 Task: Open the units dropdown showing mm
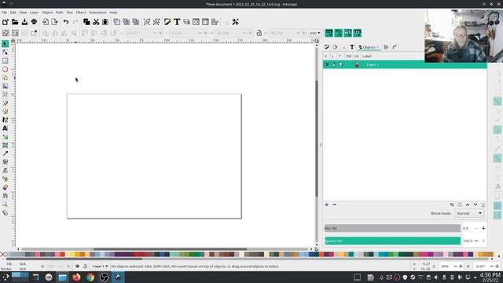pyautogui.click(x=314, y=33)
